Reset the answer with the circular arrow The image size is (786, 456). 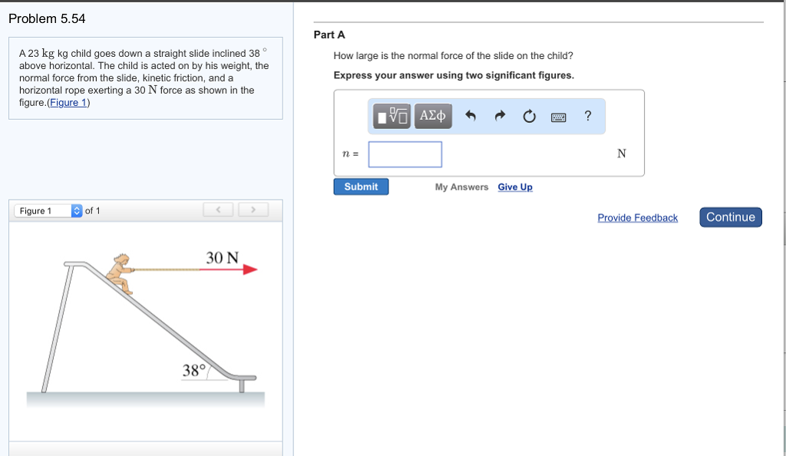click(x=529, y=117)
